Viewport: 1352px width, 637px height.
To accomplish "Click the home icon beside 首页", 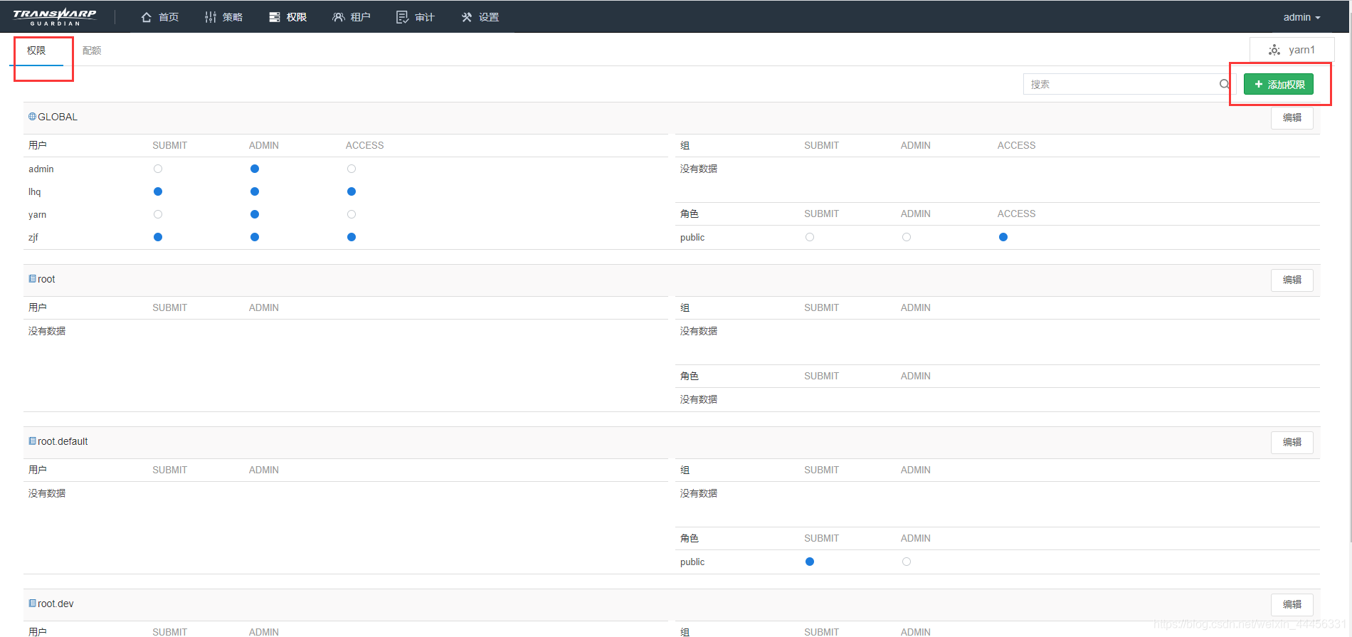I will [147, 17].
